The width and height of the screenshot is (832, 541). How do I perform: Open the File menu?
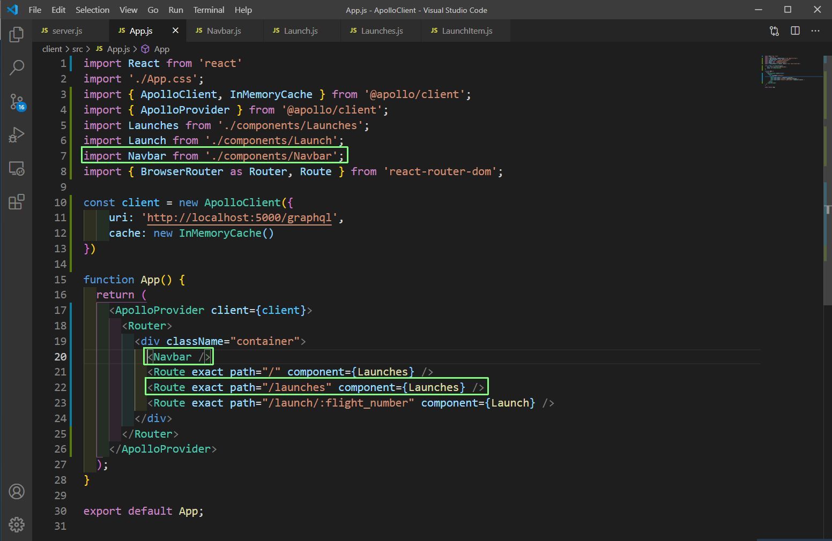point(35,10)
